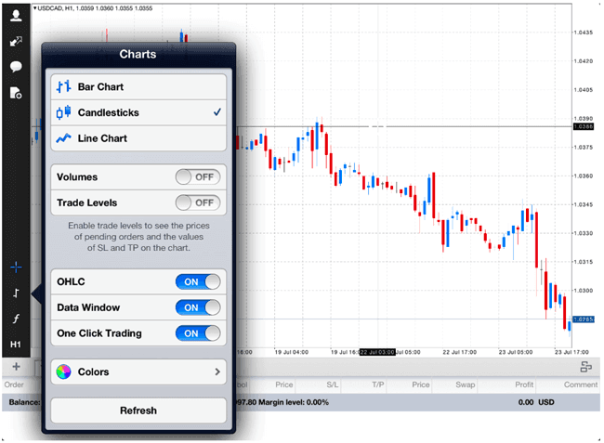The height and width of the screenshot is (443, 604).
Task: Click the plus icon below the sidebar
Action: click(x=16, y=367)
